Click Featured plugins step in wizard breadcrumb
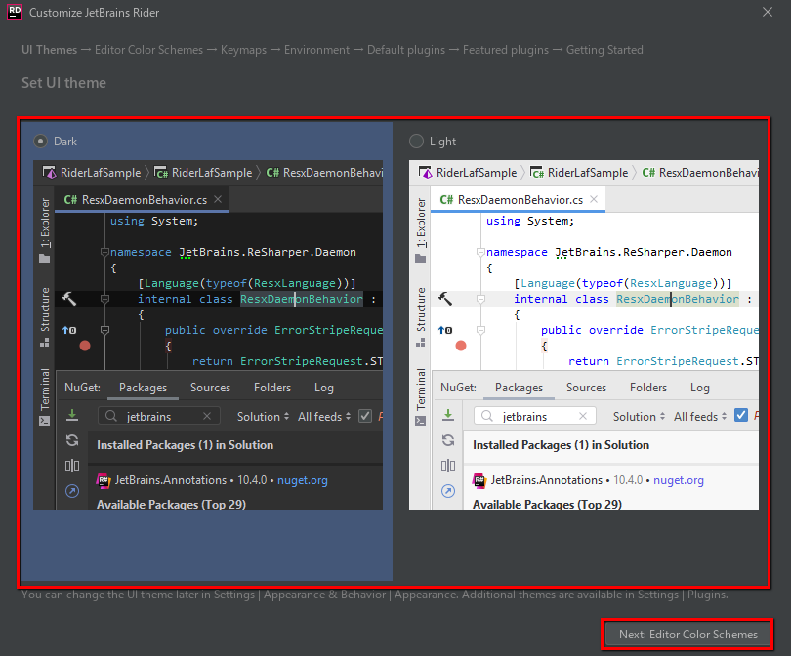This screenshot has height=656, width=791. (x=506, y=50)
